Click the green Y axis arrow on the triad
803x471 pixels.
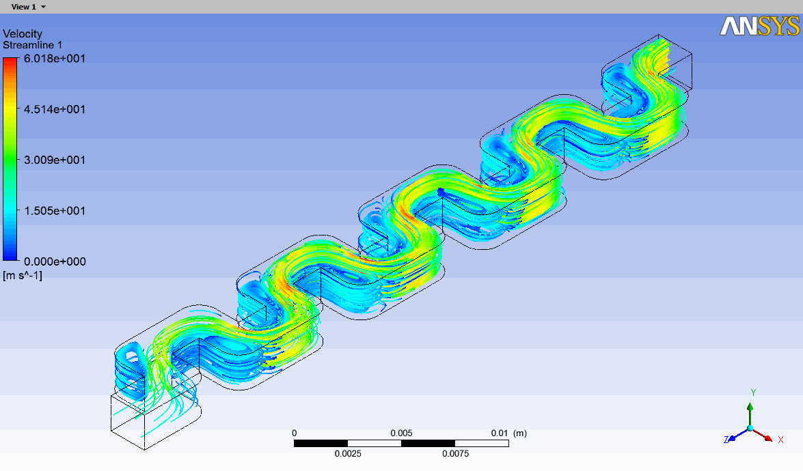pos(750,407)
